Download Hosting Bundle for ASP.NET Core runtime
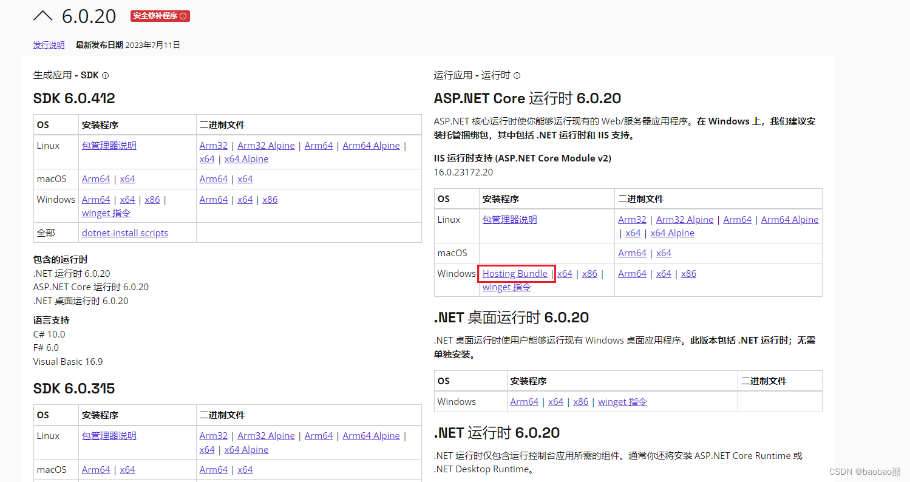The image size is (910, 482). 515,274
